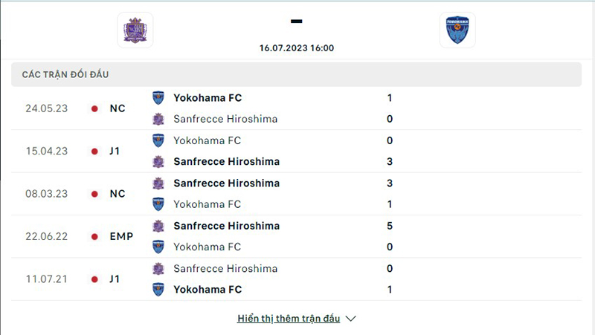Screen dimensions: 595x335
Task: Open the EMP competition label for 22.06.22
Action: [x=121, y=237]
